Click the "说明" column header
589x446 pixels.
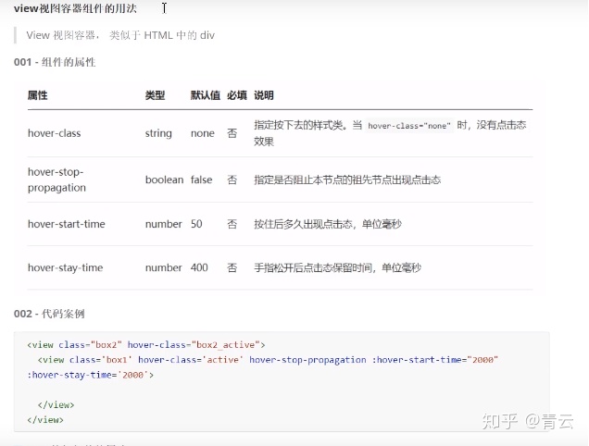[264, 95]
